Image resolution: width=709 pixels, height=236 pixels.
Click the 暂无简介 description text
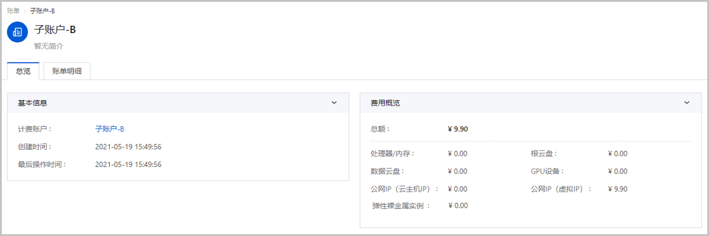[x=48, y=45]
